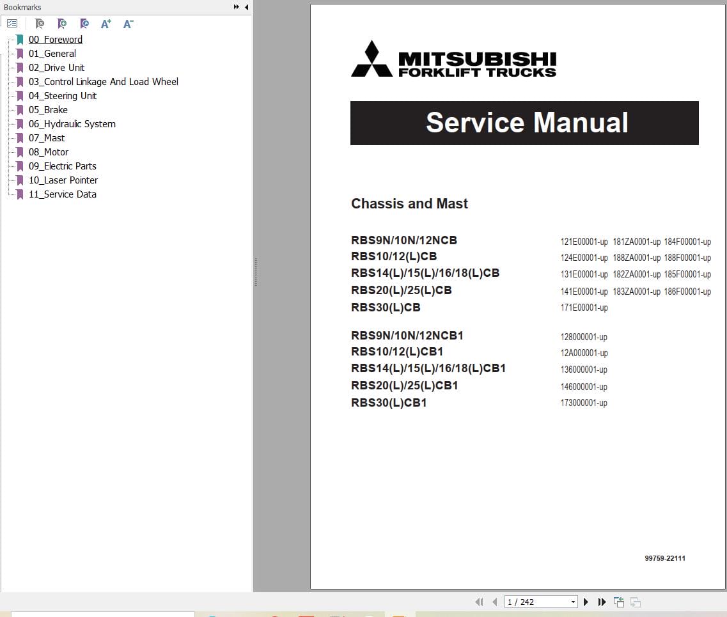This screenshot has width=727, height=617.
Task: Click the previous page arrow
Action: [x=494, y=602]
